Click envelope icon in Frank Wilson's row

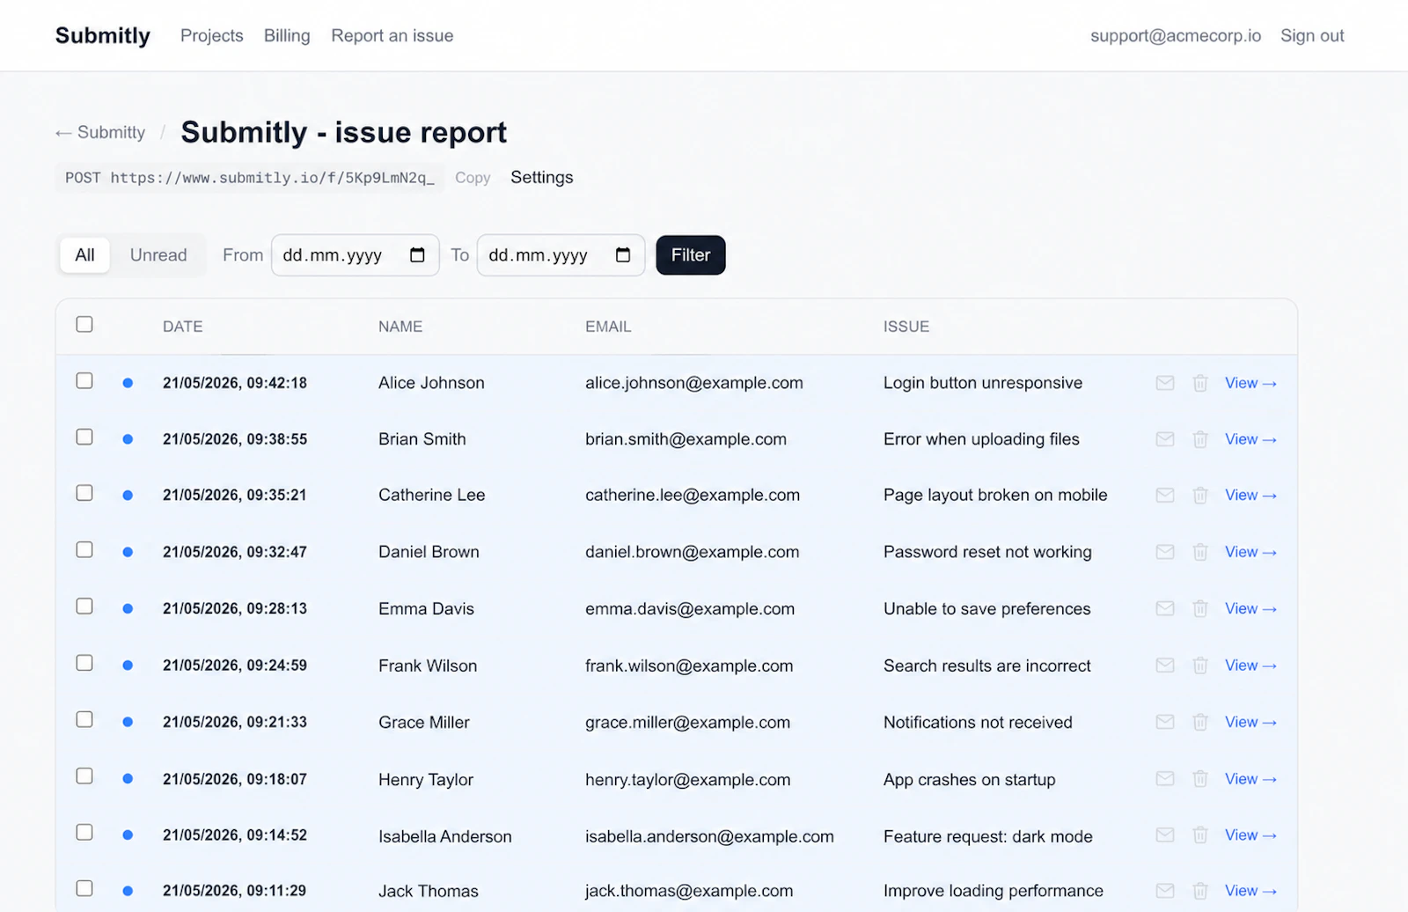(1165, 666)
